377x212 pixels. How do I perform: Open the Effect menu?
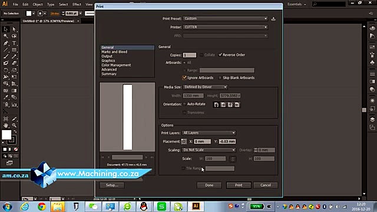(77, 4)
